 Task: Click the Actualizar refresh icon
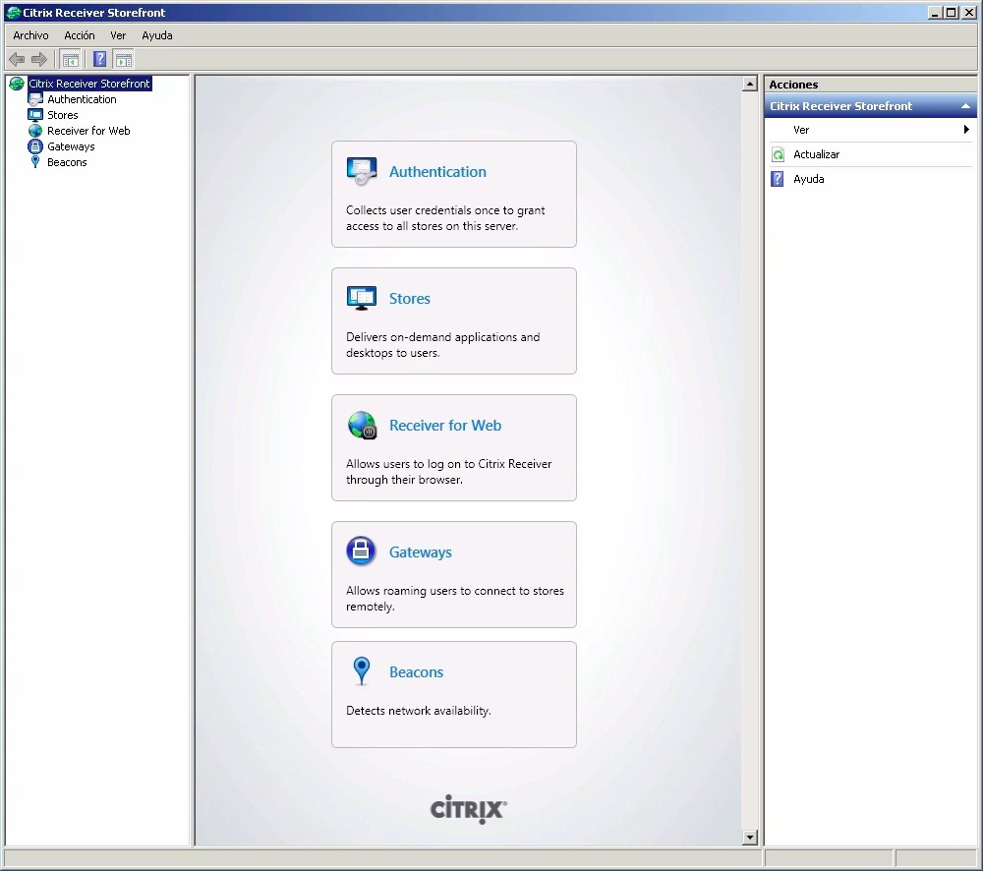[x=778, y=154]
